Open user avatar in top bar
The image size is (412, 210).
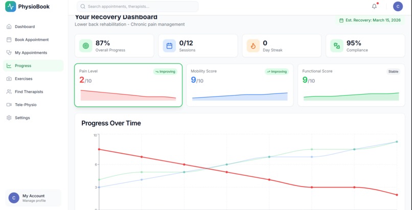pyautogui.click(x=398, y=7)
